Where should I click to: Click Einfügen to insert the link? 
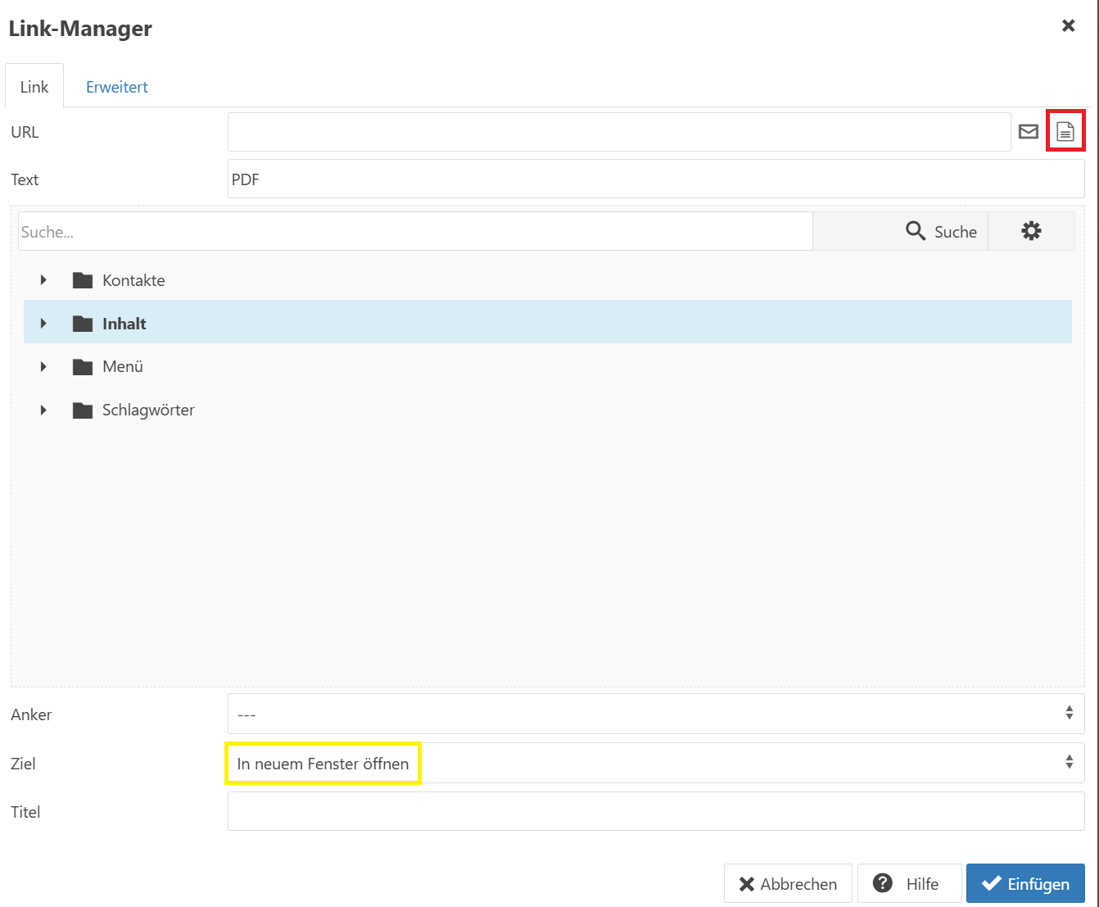click(1025, 883)
